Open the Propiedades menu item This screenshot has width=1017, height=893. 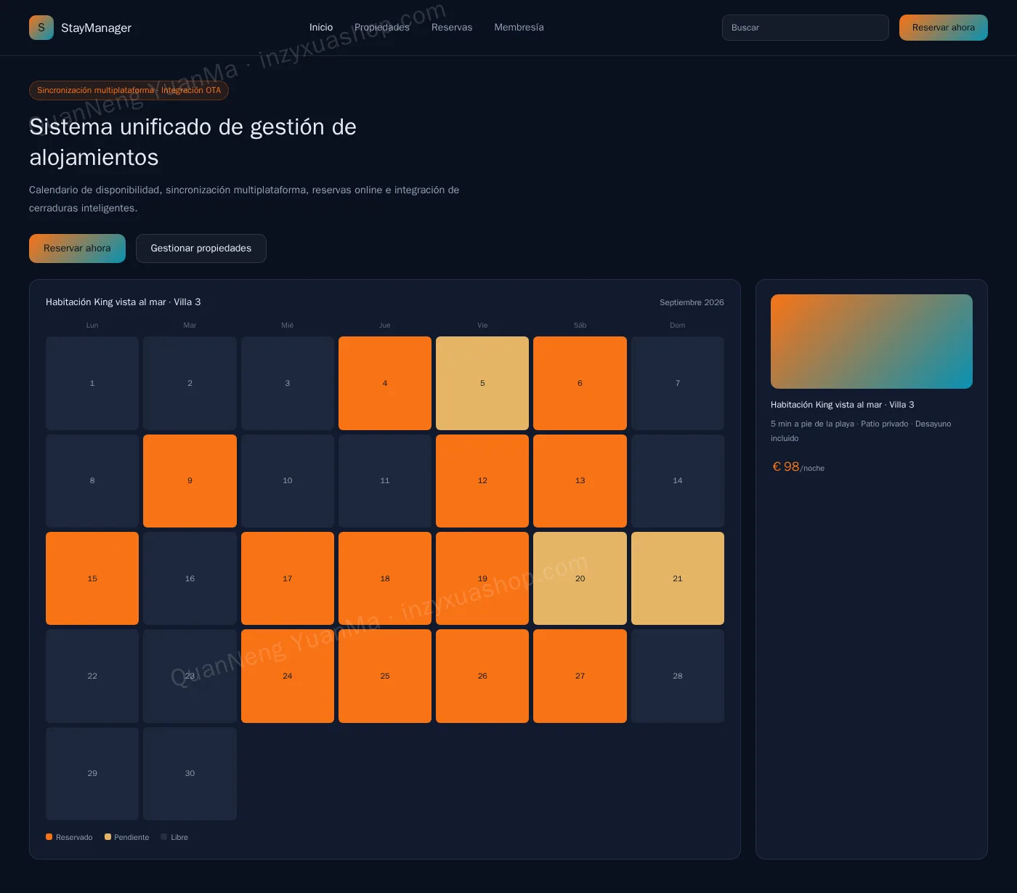point(382,28)
